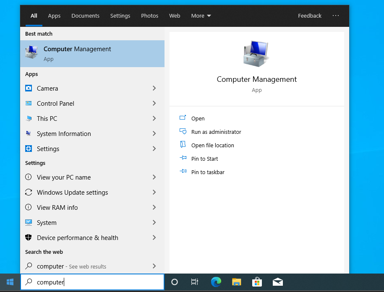
Task: Switch to the Apps search tab
Action: 54,16
